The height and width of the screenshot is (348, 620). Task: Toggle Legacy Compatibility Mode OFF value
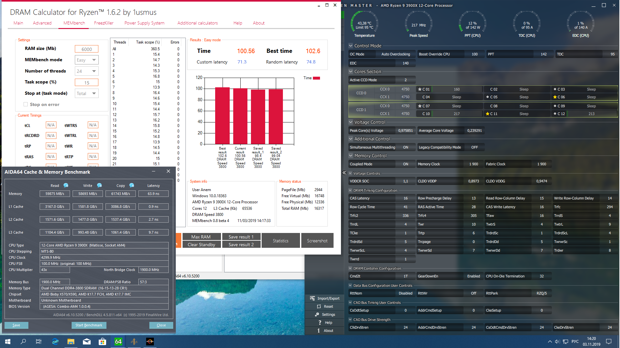click(x=474, y=147)
